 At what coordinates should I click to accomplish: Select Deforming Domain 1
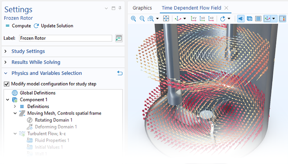[56, 127]
